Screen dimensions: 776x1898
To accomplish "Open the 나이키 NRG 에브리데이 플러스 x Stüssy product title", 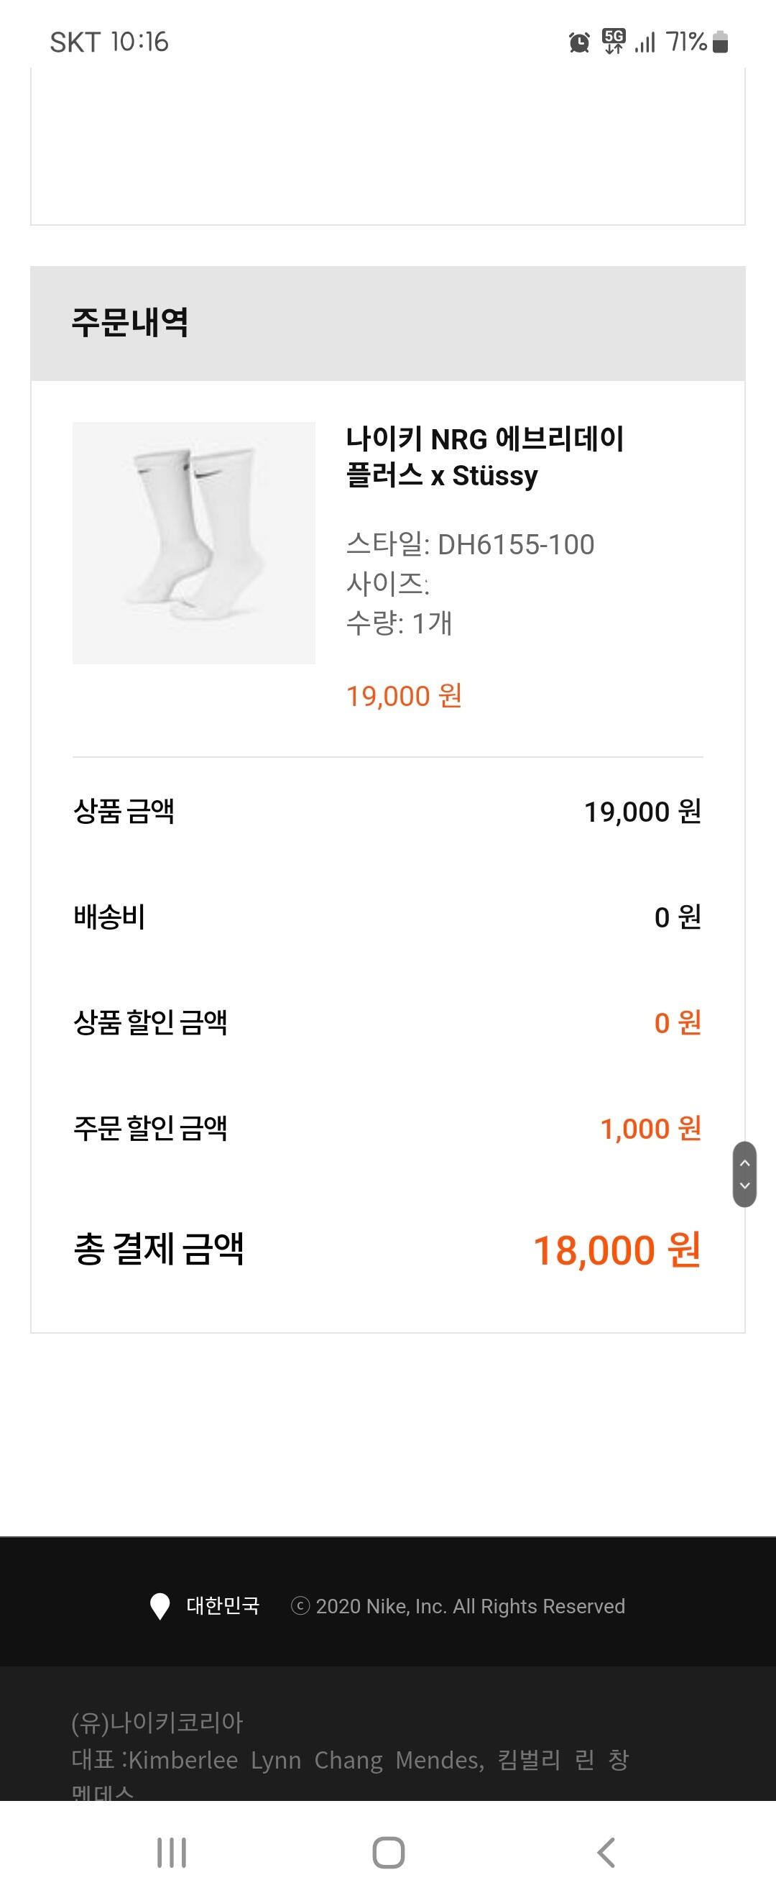I will coord(484,457).
